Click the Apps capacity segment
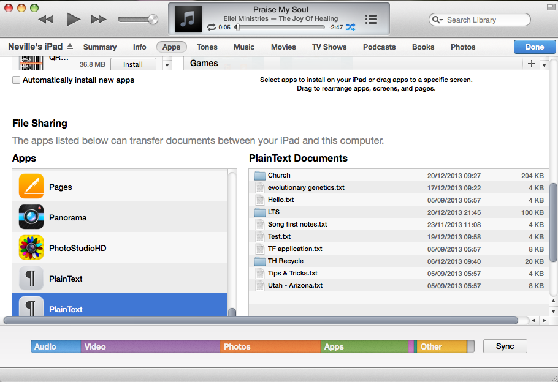 tap(364, 346)
